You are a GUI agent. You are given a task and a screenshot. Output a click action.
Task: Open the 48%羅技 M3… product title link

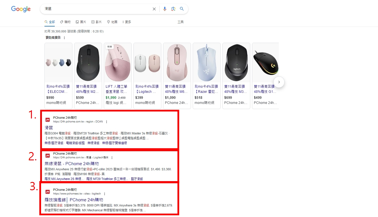236,89
